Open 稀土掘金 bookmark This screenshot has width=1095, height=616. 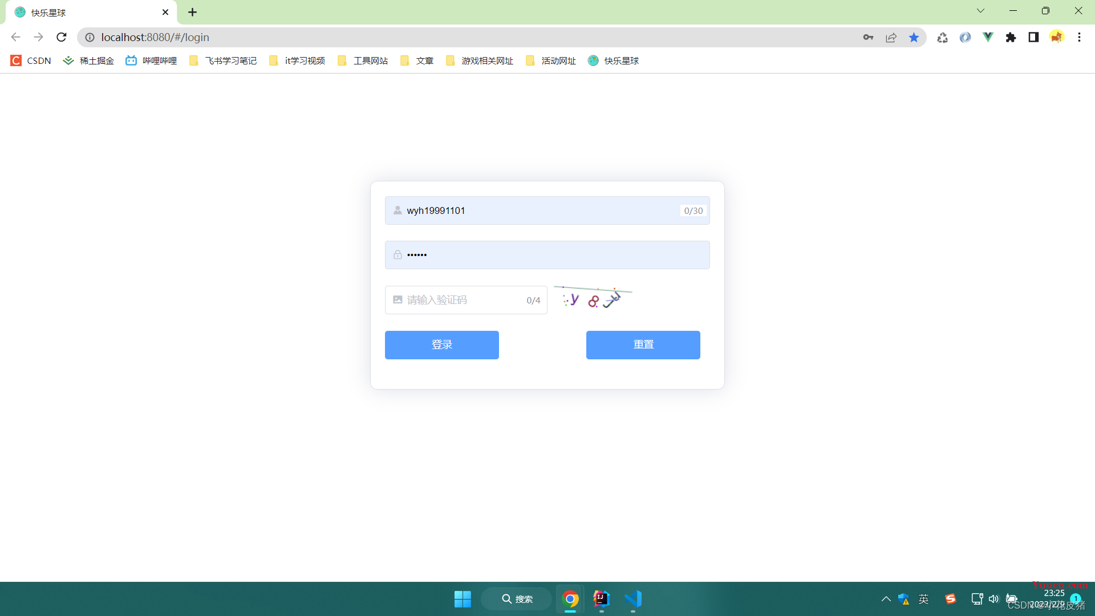[x=88, y=60]
